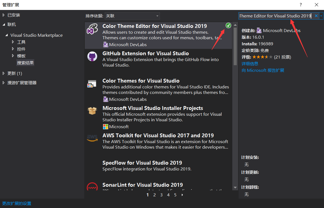
Task: Click the SonarLint extension icon
Action: 93,187
